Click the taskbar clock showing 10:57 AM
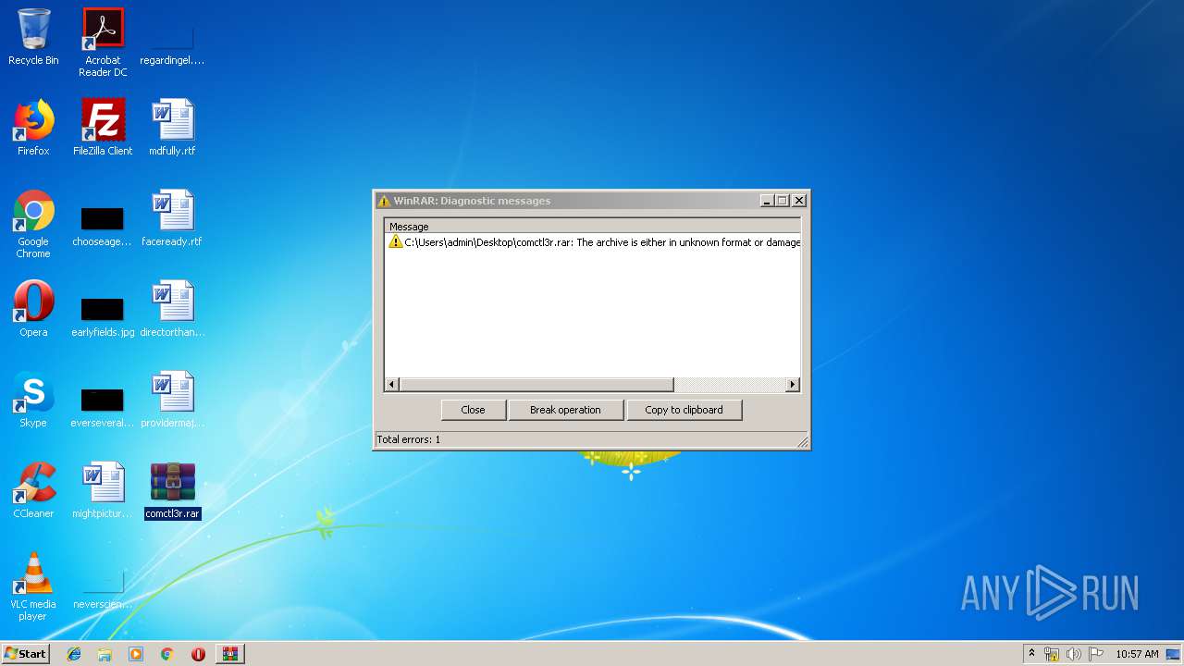1184x666 pixels. pyautogui.click(x=1137, y=654)
